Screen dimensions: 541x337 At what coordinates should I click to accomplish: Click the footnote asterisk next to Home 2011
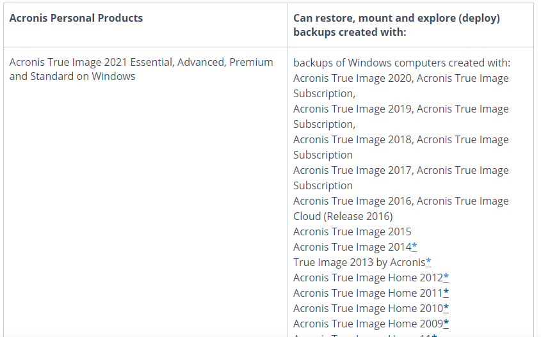[446, 293]
